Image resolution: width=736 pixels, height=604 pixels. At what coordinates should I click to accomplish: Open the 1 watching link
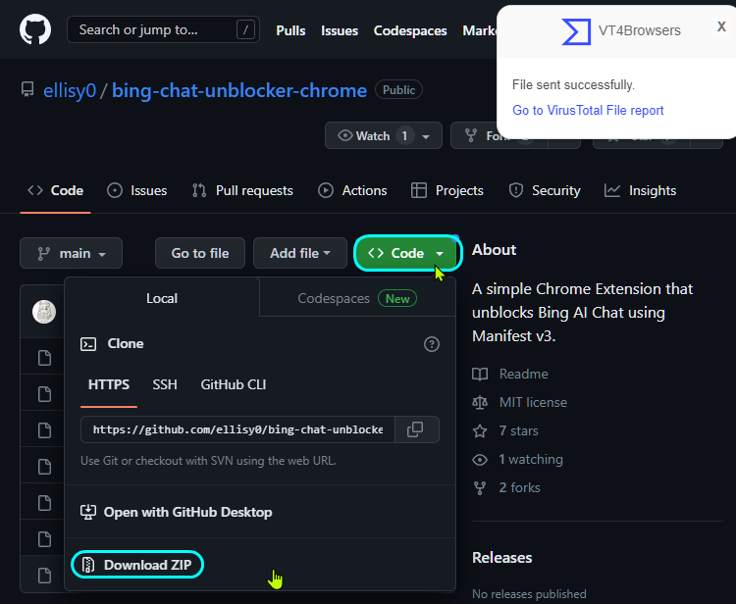531,459
